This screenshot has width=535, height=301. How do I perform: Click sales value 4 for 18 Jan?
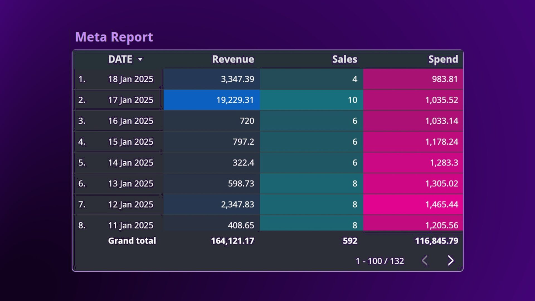pos(355,79)
